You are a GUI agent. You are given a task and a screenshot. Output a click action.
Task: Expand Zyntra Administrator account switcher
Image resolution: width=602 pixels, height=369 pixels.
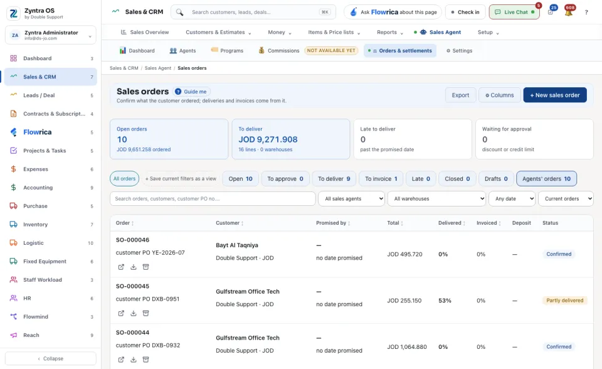(51, 35)
